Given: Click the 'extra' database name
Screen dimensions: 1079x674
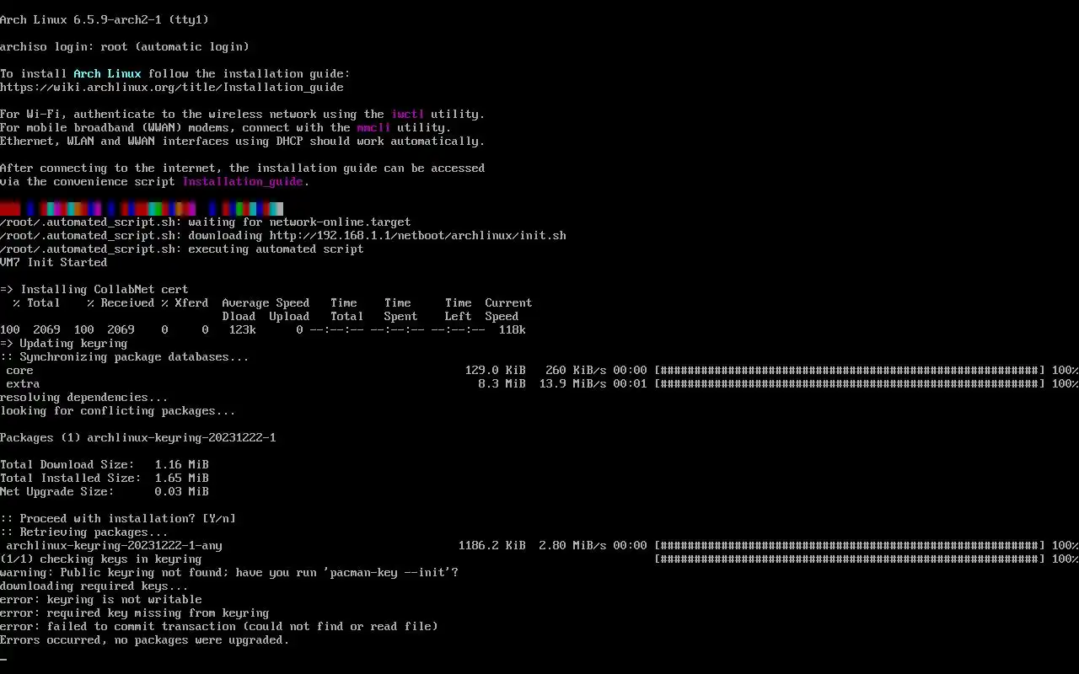Looking at the screenshot, I should click(24, 383).
